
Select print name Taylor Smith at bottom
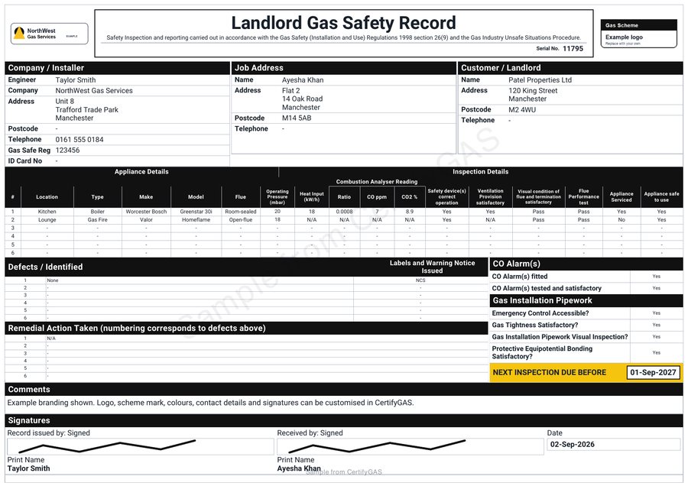(x=28, y=468)
